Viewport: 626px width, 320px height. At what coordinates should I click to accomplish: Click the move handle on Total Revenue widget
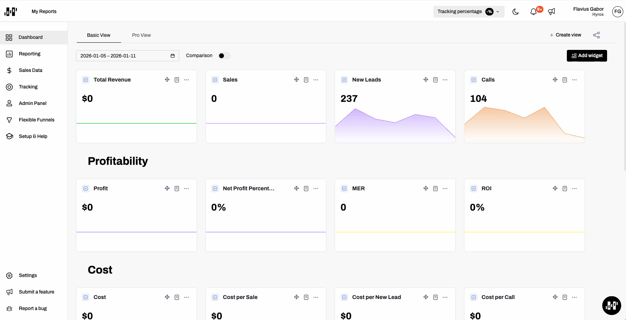[167, 80]
